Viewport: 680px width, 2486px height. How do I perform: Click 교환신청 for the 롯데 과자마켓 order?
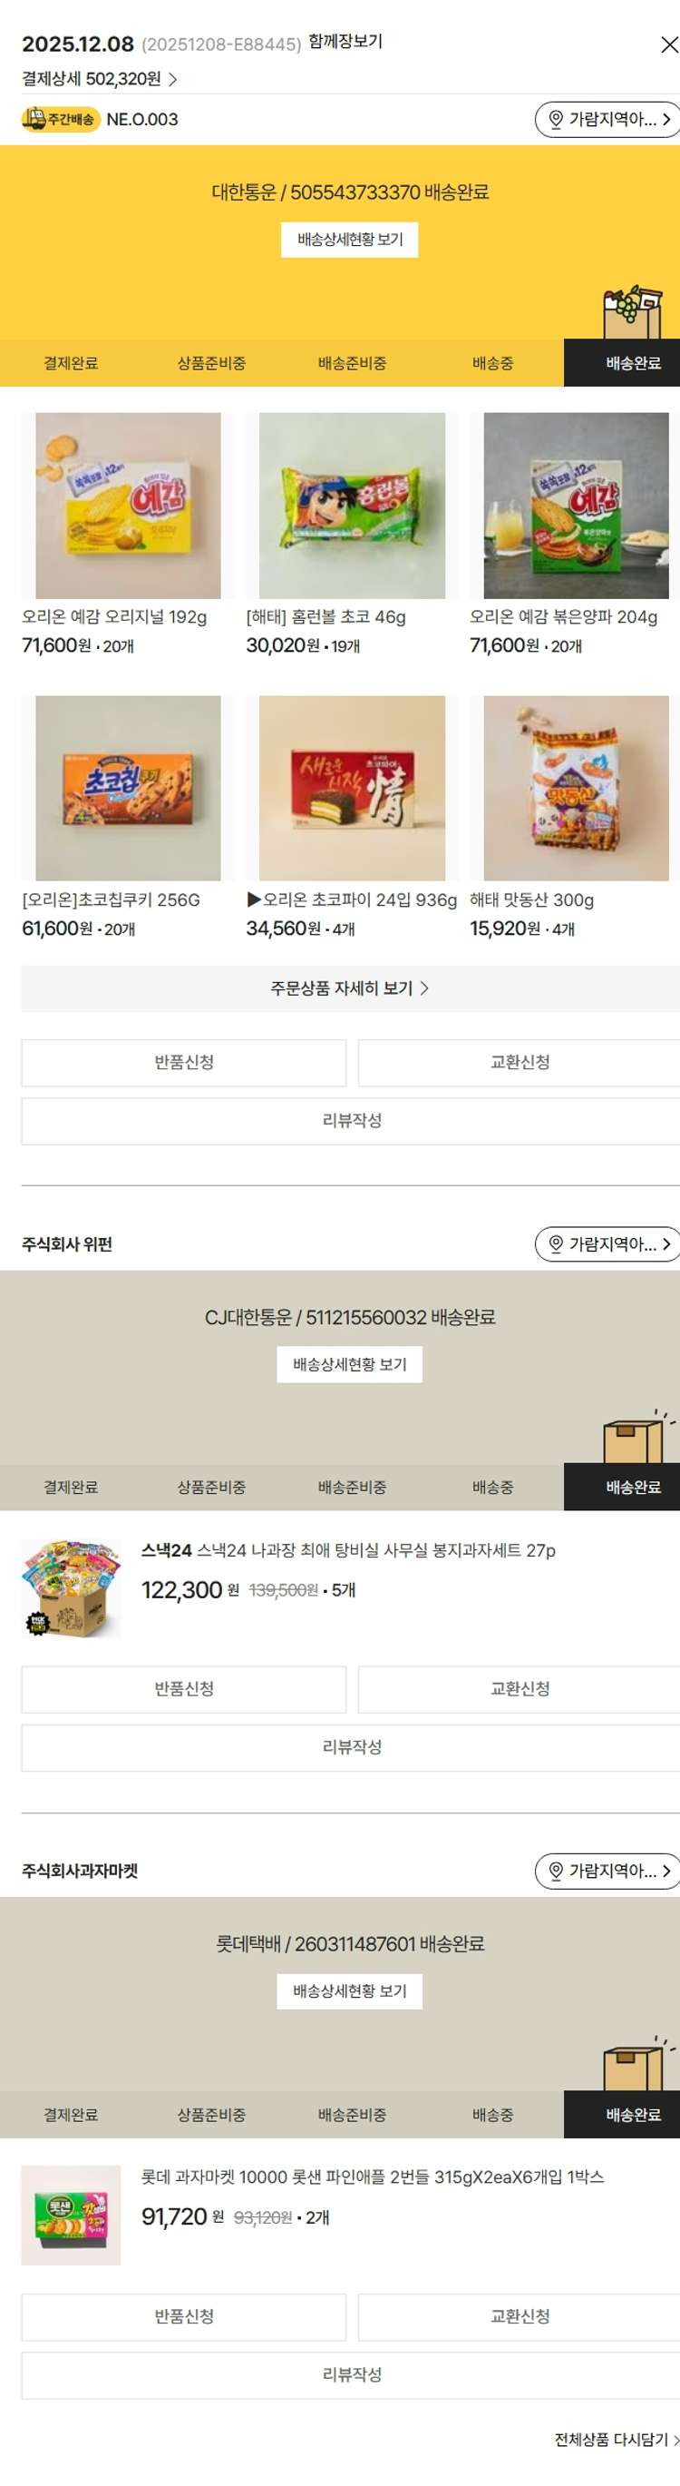pyautogui.click(x=520, y=2316)
